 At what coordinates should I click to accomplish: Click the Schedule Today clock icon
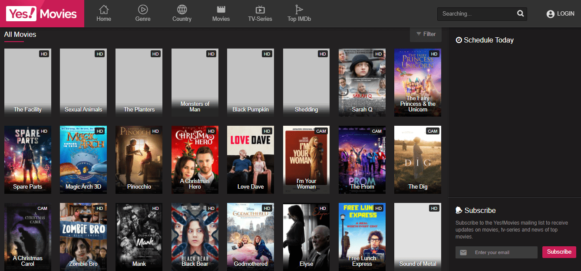click(459, 40)
